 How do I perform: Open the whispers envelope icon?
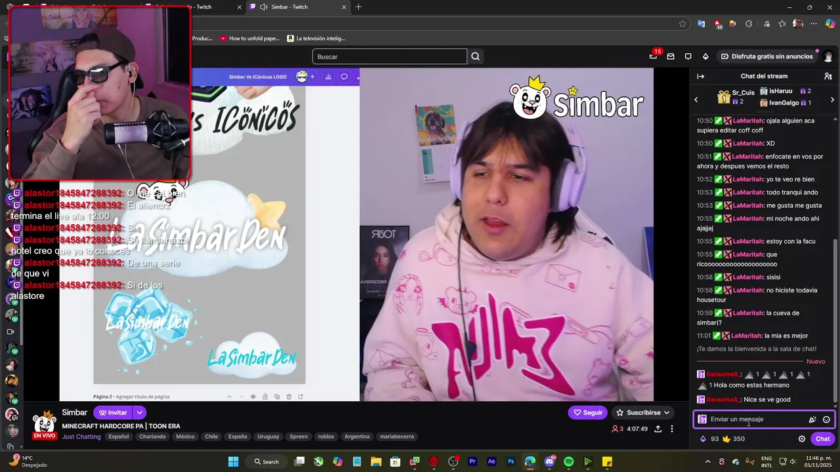tap(671, 56)
